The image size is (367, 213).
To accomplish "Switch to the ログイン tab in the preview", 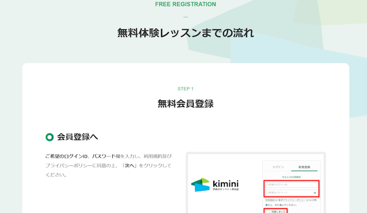I will click(x=278, y=167).
